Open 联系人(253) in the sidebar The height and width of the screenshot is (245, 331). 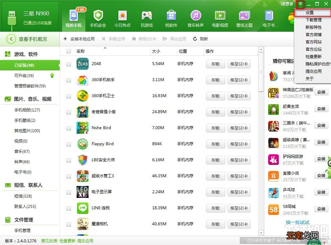coord(25,207)
